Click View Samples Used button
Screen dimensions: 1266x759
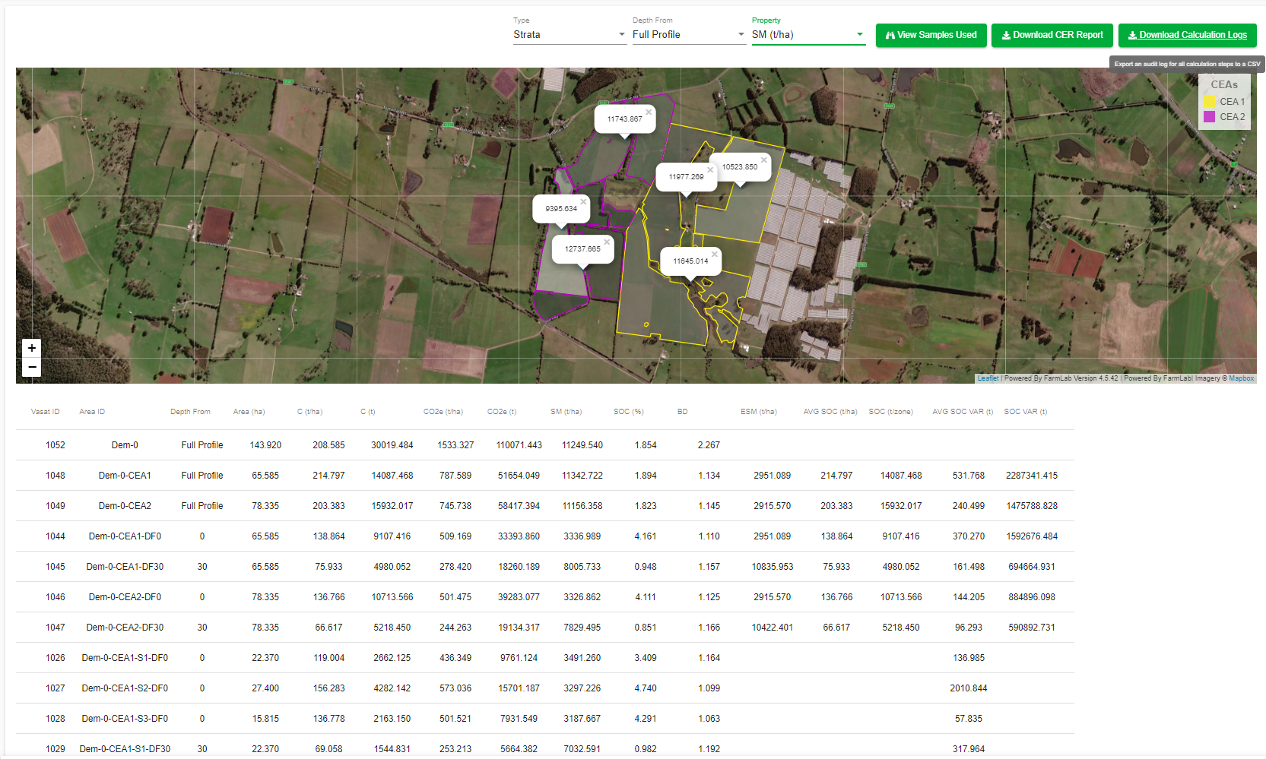click(x=931, y=35)
